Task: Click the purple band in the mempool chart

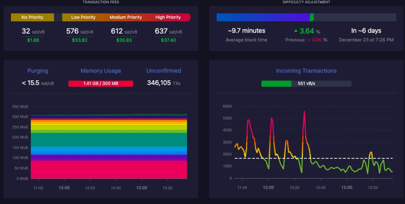Action: coord(109,157)
